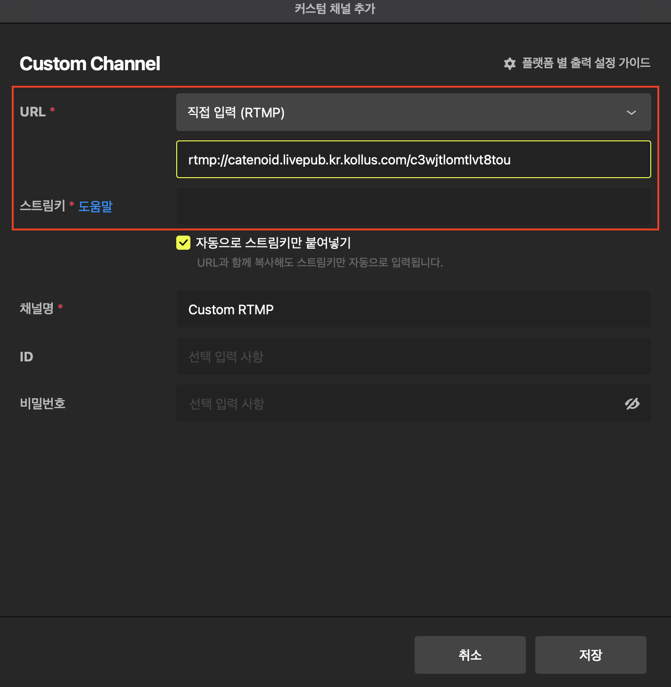Toggle password visibility with the eye icon
671x687 pixels.
632,404
